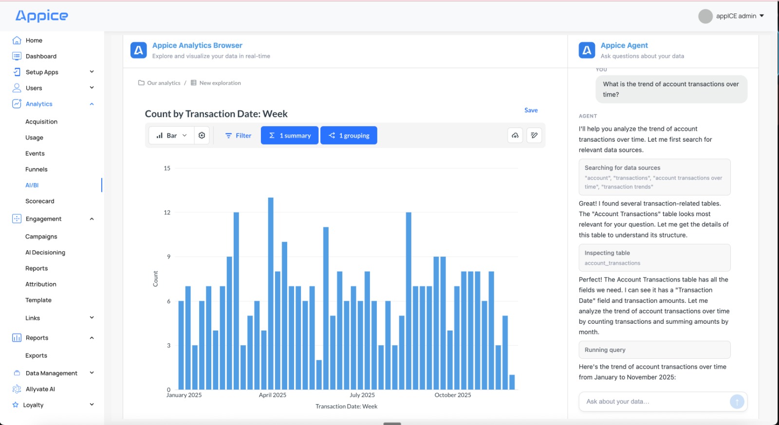Image resolution: width=779 pixels, height=425 pixels.
Task: Expand the Users menu chevron
Action: tap(92, 88)
